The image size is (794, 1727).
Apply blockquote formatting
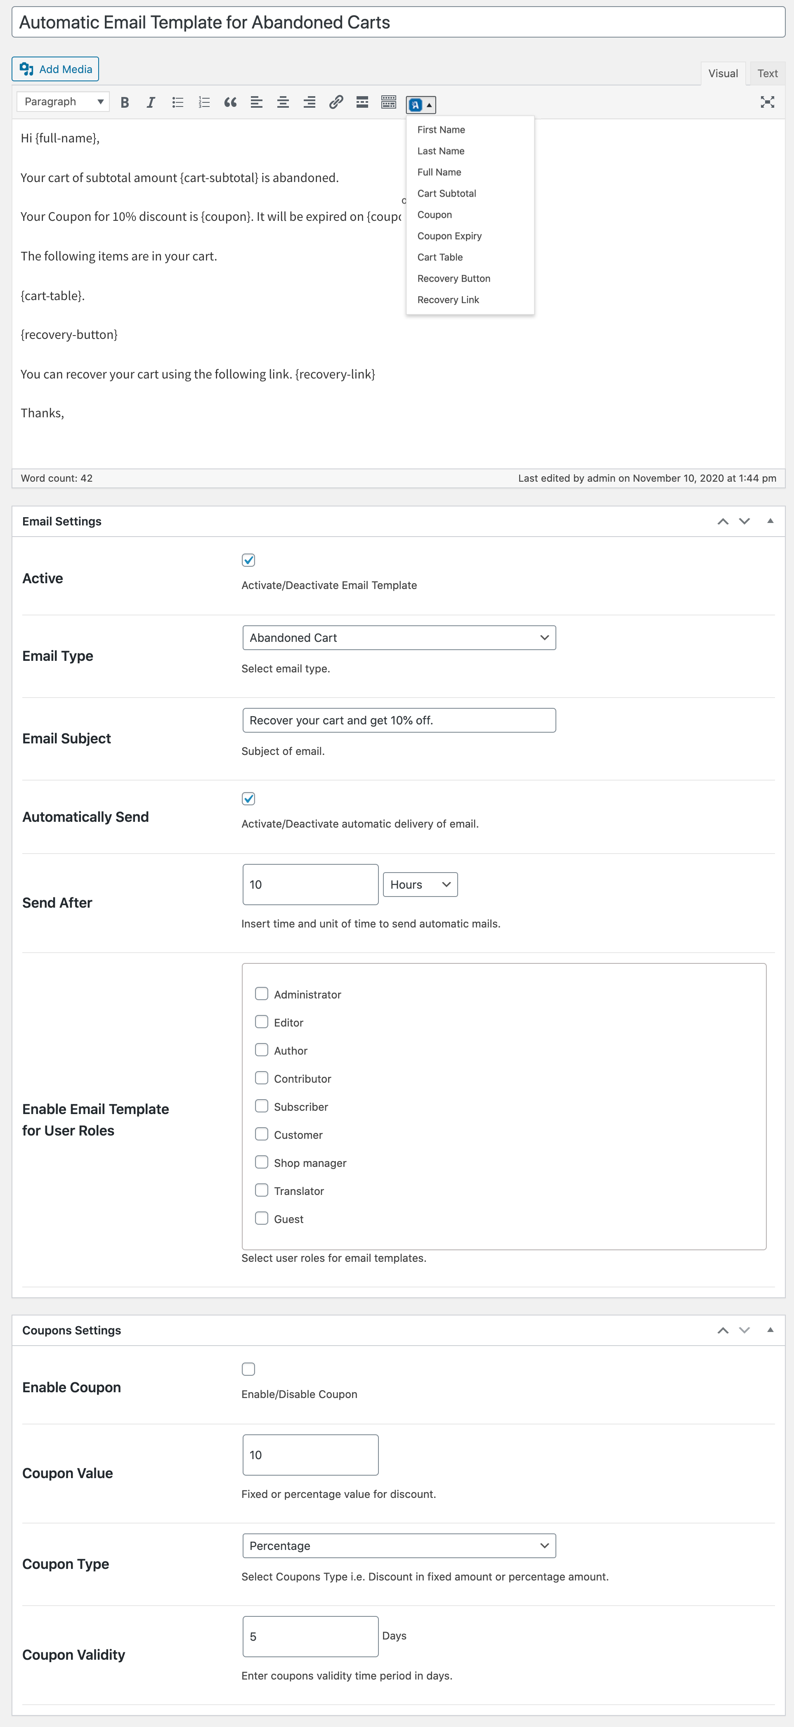(230, 103)
